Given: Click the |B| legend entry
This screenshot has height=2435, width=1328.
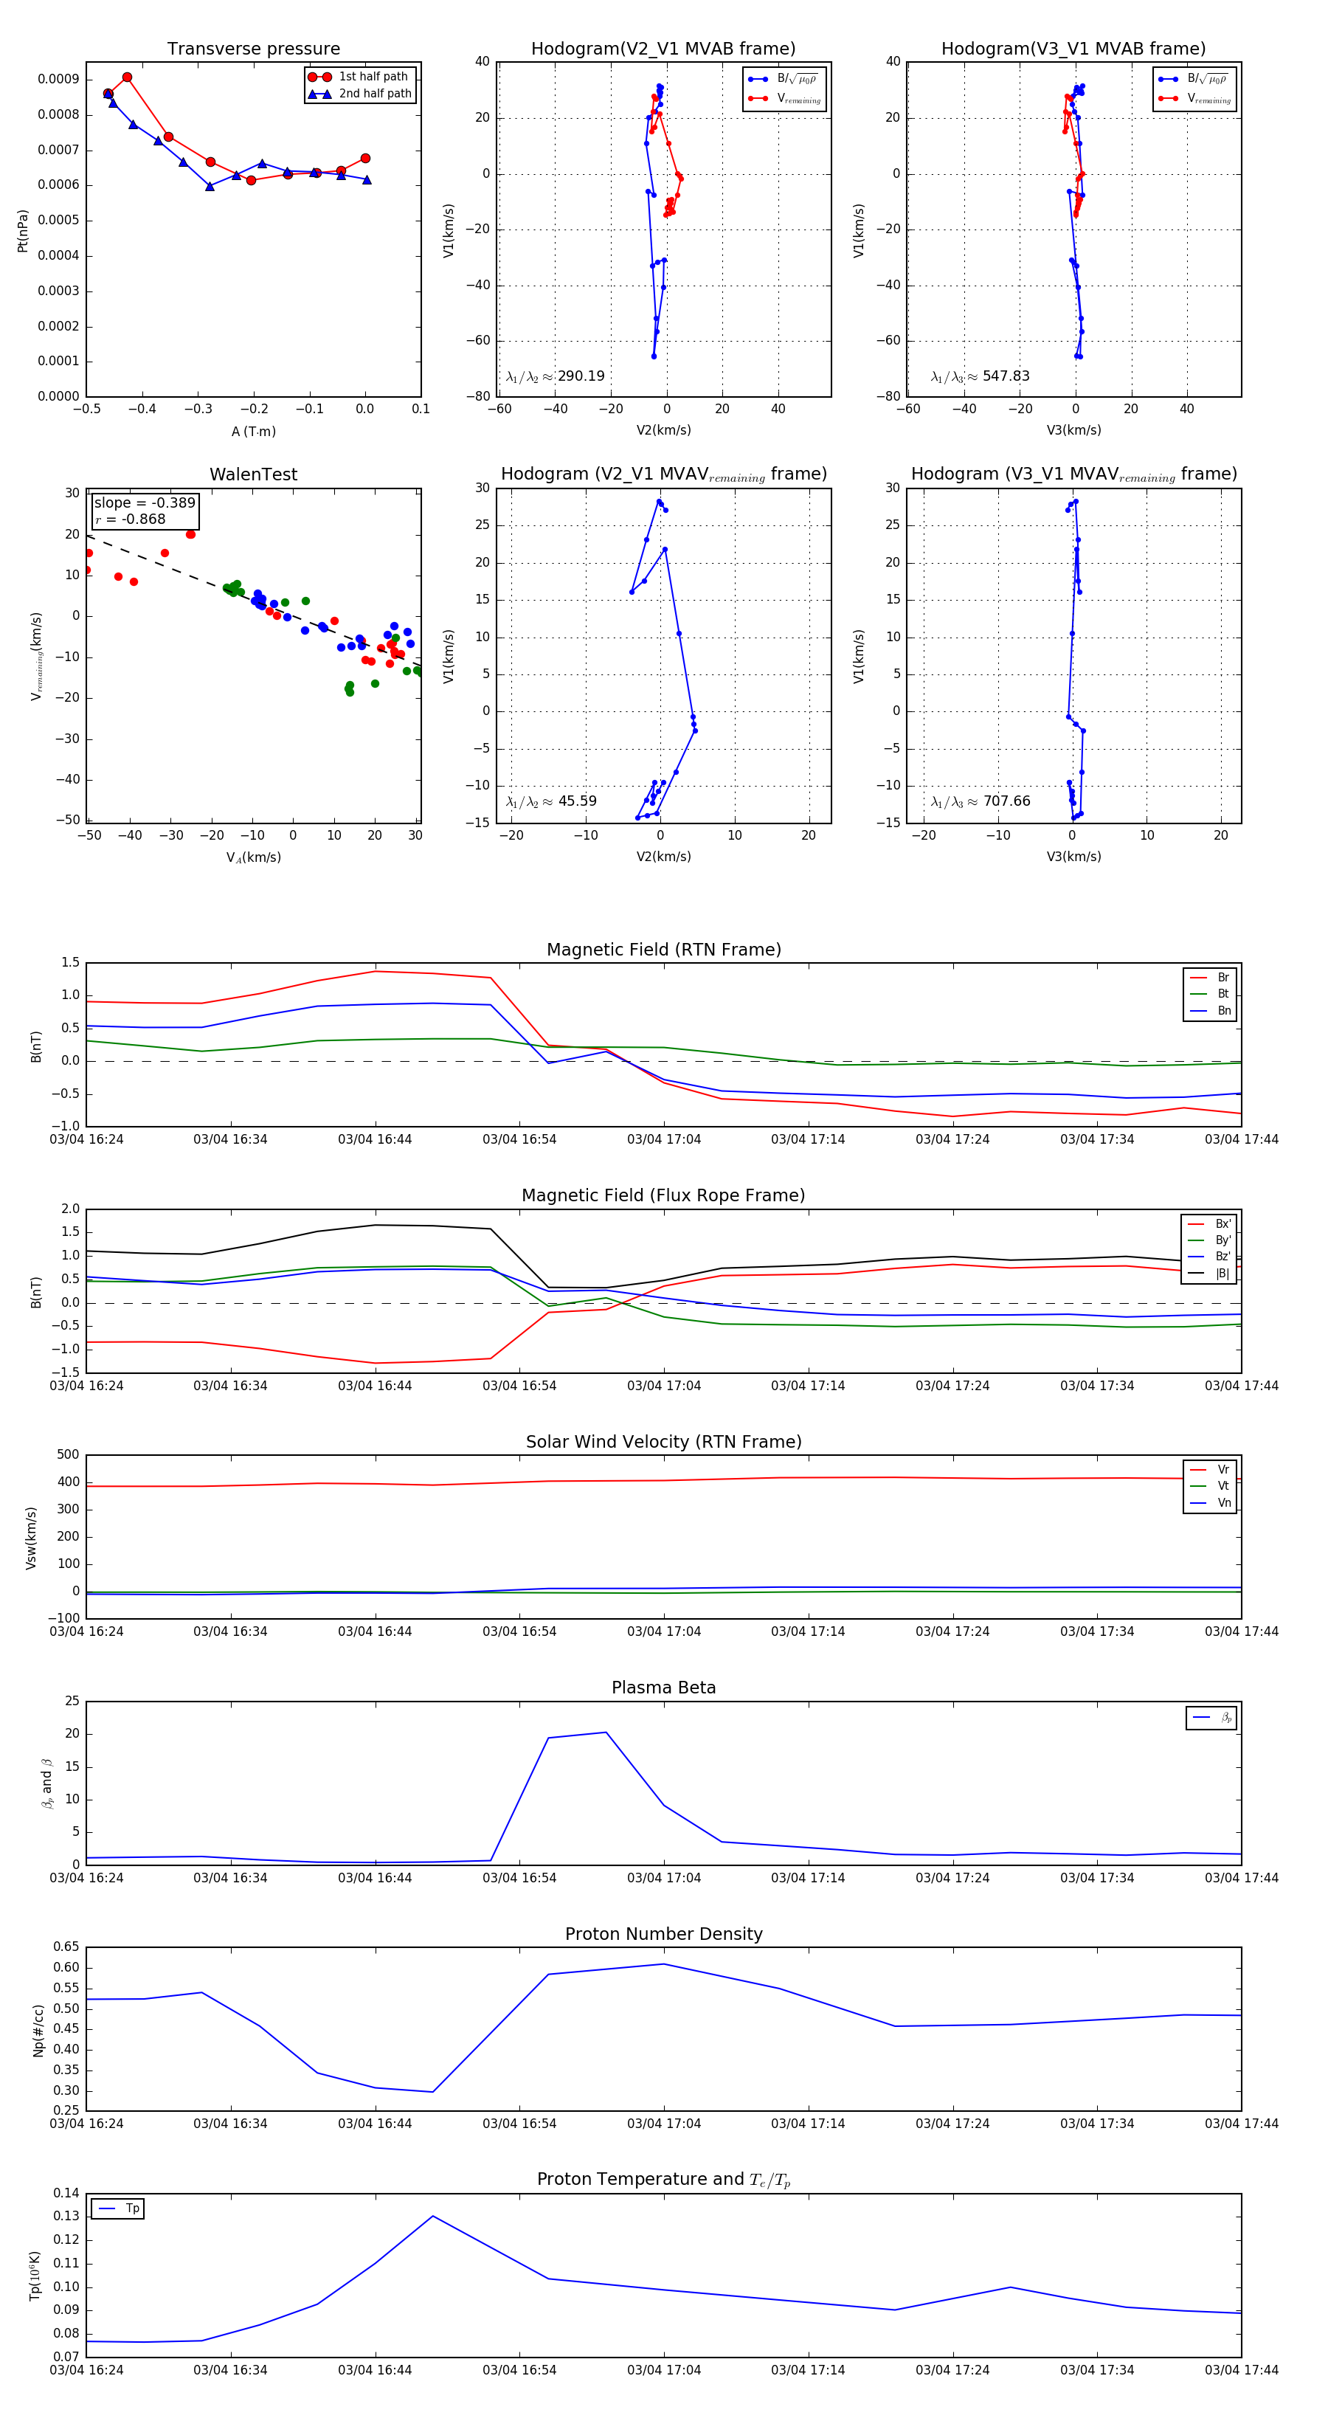Looking at the screenshot, I should pos(1209,1274).
